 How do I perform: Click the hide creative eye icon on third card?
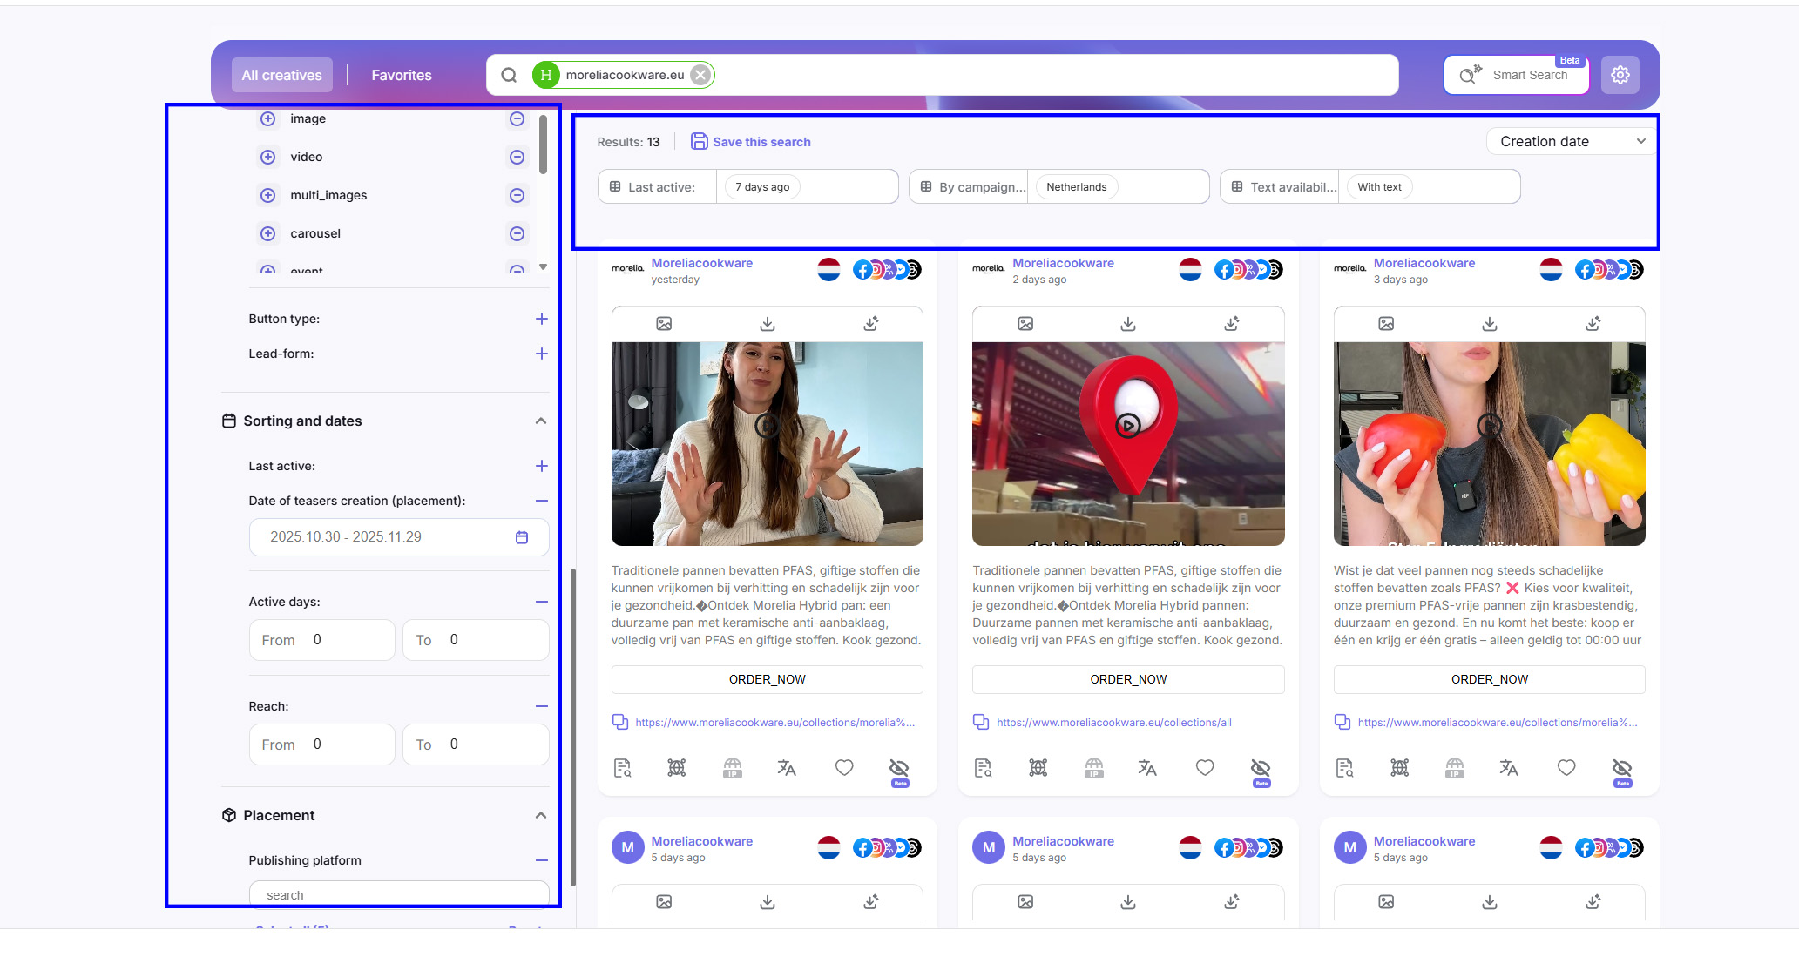[1621, 768]
